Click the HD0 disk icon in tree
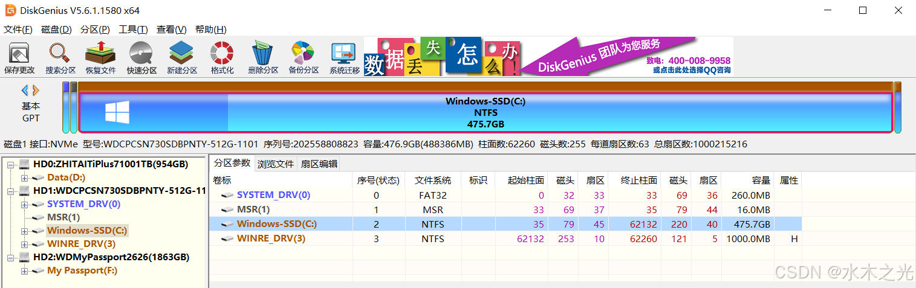Screen dimensions: 916x288 click(25, 164)
